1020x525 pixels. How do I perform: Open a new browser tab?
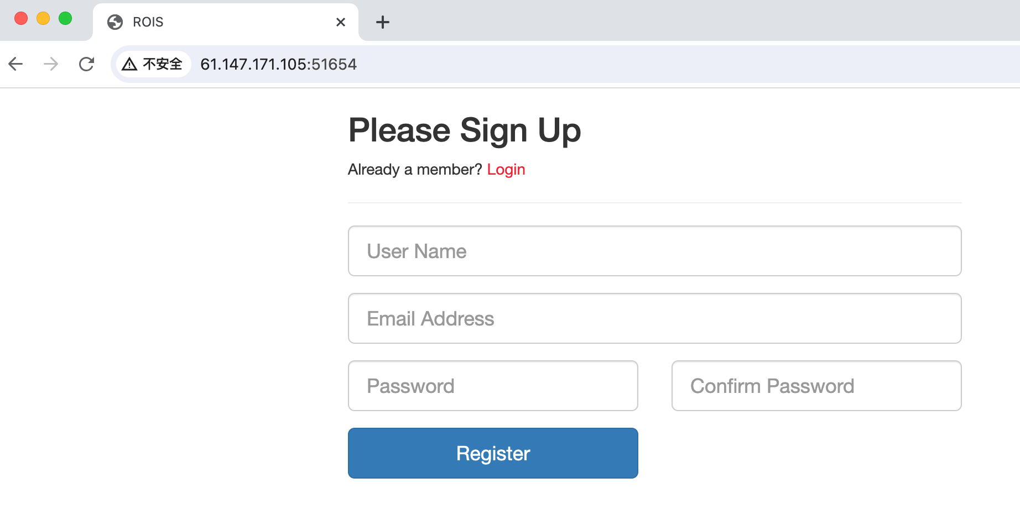click(382, 22)
